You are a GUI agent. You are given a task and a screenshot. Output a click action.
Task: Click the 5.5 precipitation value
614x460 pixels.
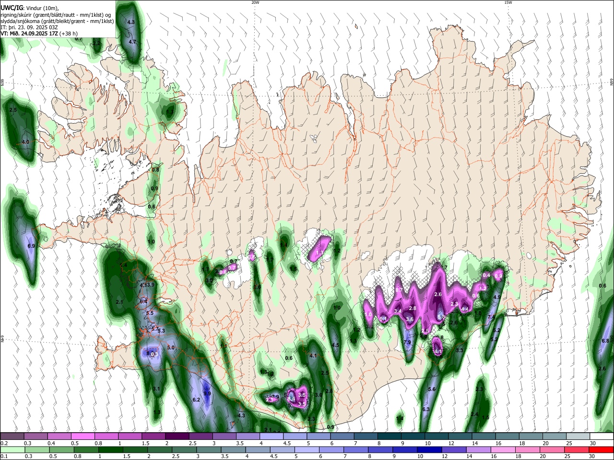click(149, 313)
